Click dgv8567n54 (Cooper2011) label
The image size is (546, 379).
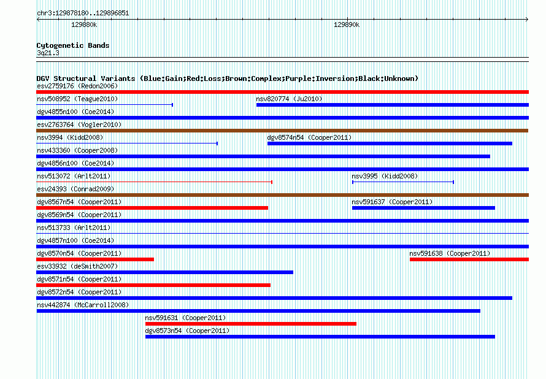coord(79,202)
